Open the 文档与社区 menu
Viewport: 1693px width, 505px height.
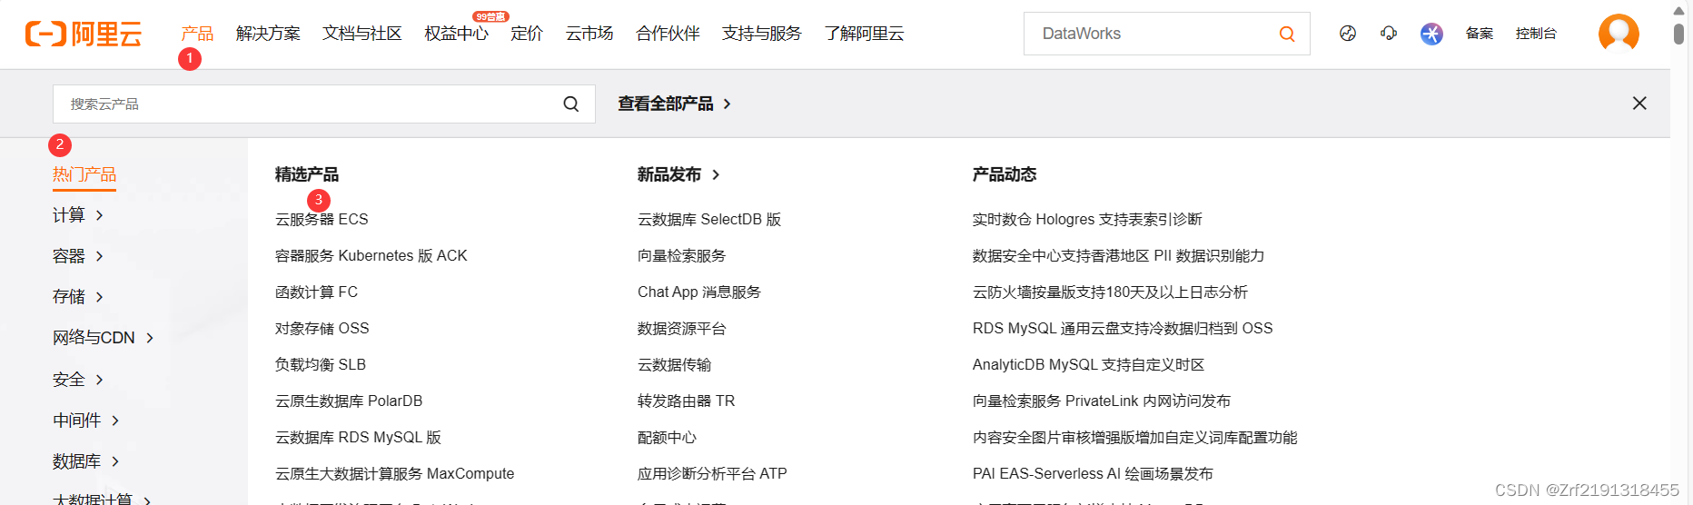pos(362,34)
